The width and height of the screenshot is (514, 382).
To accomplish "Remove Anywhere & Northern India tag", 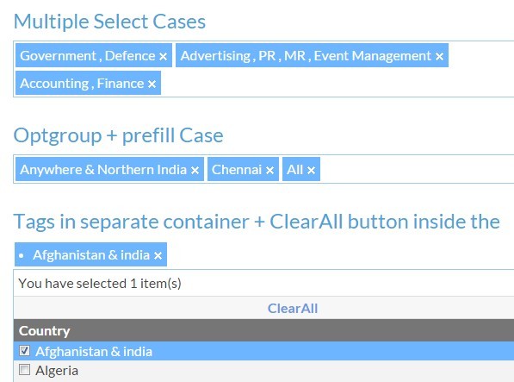I will coord(195,171).
